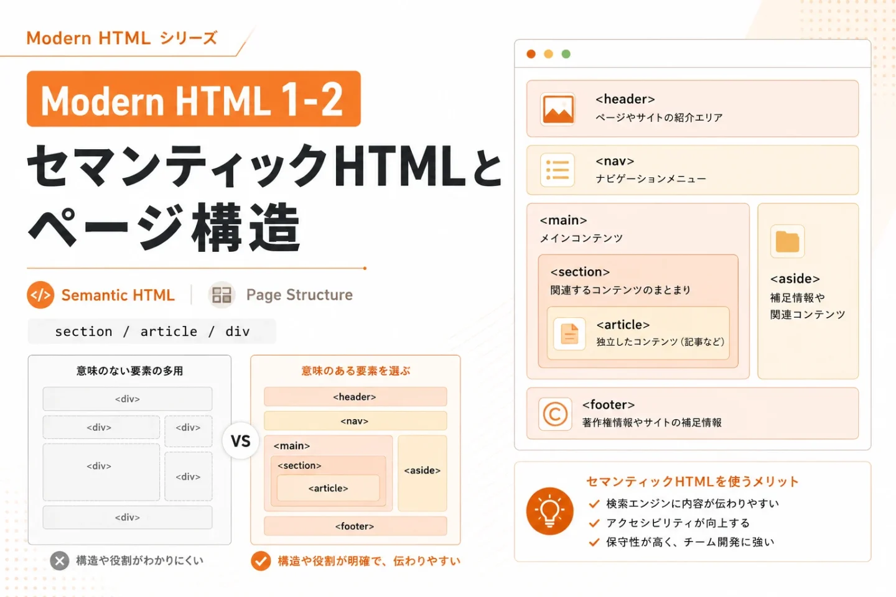Click the Modern HTML シリーズ label
Image resolution: width=896 pixels, height=597 pixels.
click(x=122, y=39)
